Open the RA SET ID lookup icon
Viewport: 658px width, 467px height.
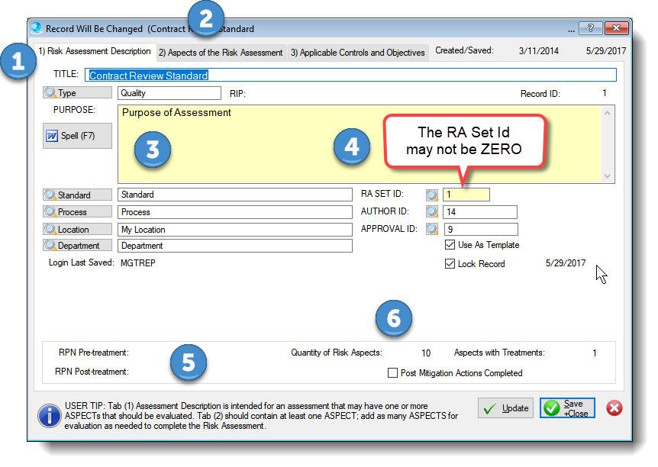click(431, 195)
